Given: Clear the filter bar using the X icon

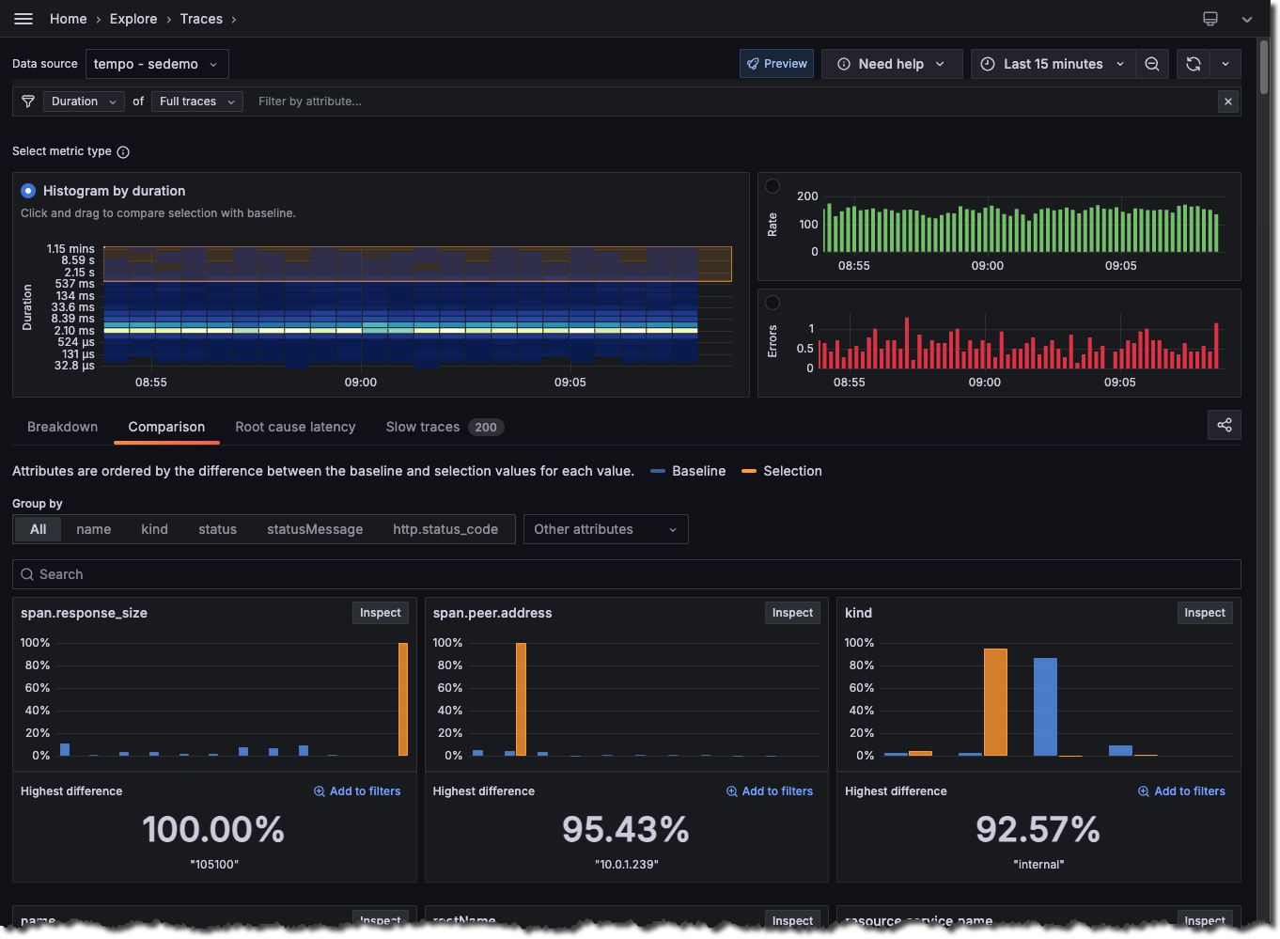Looking at the screenshot, I should [1228, 101].
